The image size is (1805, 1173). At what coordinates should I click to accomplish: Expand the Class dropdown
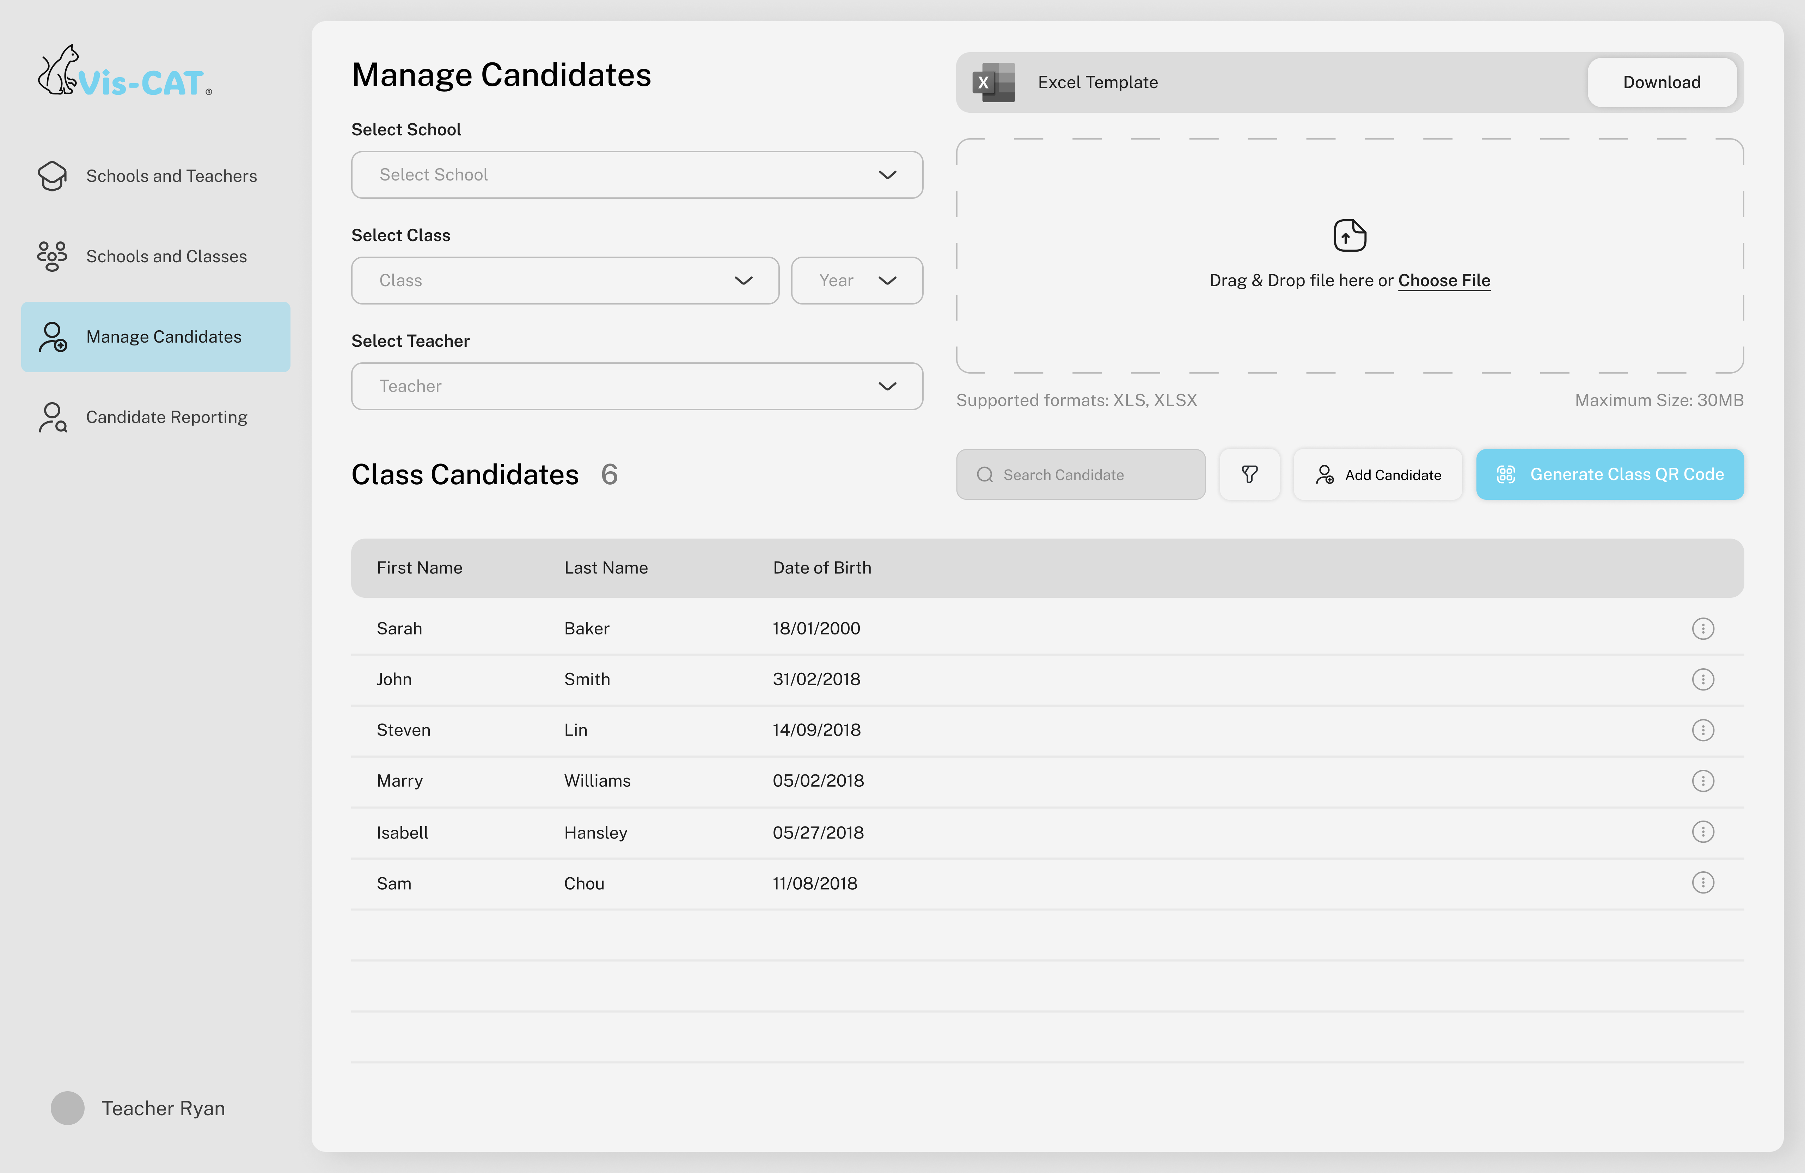(x=564, y=281)
